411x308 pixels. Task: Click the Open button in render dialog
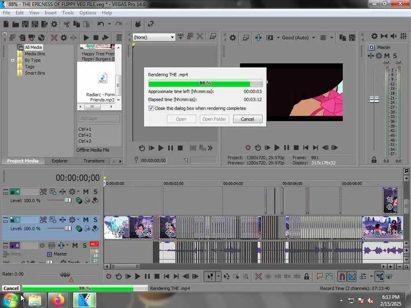click(x=181, y=119)
